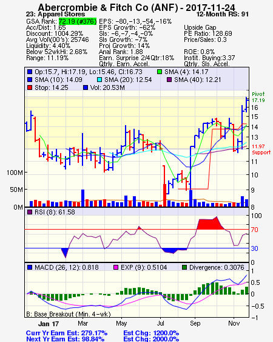Click the red RSI 70 level label
Screen dimensions: 273x342
pyautogui.click(x=254, y=230)
